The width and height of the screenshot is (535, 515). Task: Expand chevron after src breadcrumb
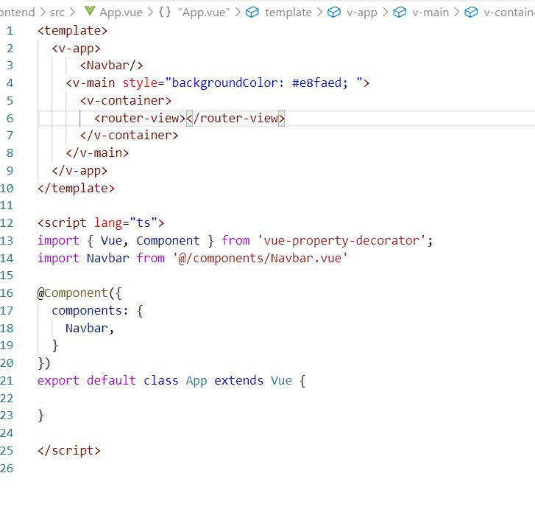click(x=72, y=13)
